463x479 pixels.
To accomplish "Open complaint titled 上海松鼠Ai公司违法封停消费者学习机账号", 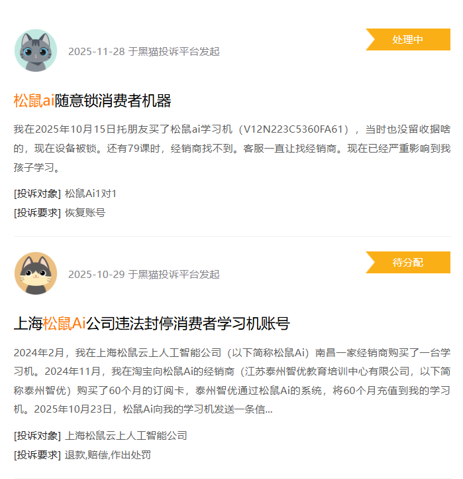I will point(152,324).
